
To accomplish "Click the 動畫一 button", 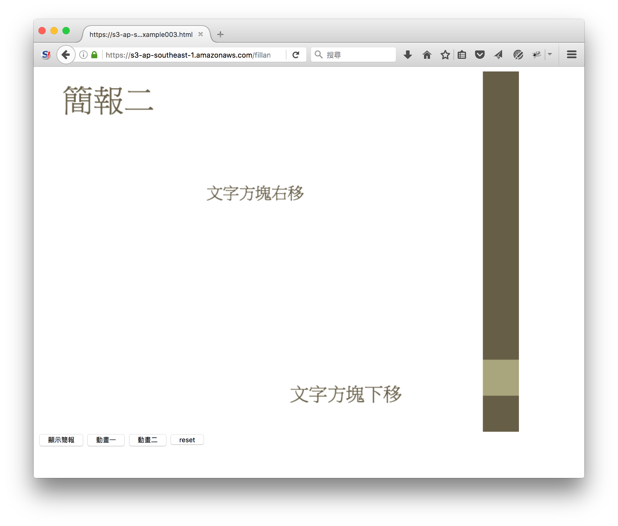I will click(x=106, y=440).
